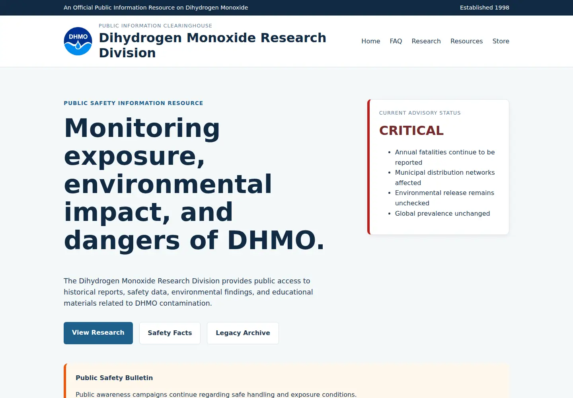Visit the Store link
Viewport: 573px width, 398px height.
[501, 41]
